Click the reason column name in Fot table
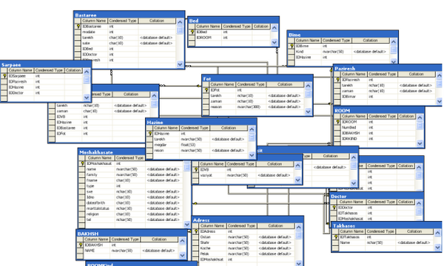The height and width of the screenshot is (266, 444). pyautogui.click(x=216, y=107)
